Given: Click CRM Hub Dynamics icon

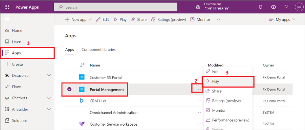Looking at the screenshot, I should 82,101.
